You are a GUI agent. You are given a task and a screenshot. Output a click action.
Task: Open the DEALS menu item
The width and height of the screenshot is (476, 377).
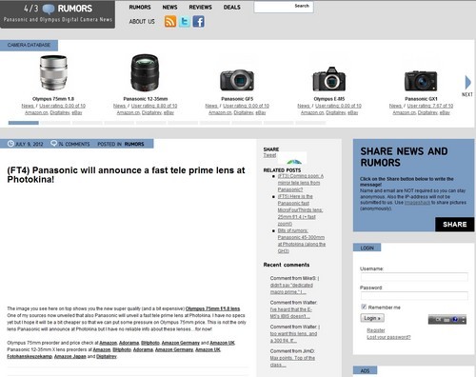(231, 7)
